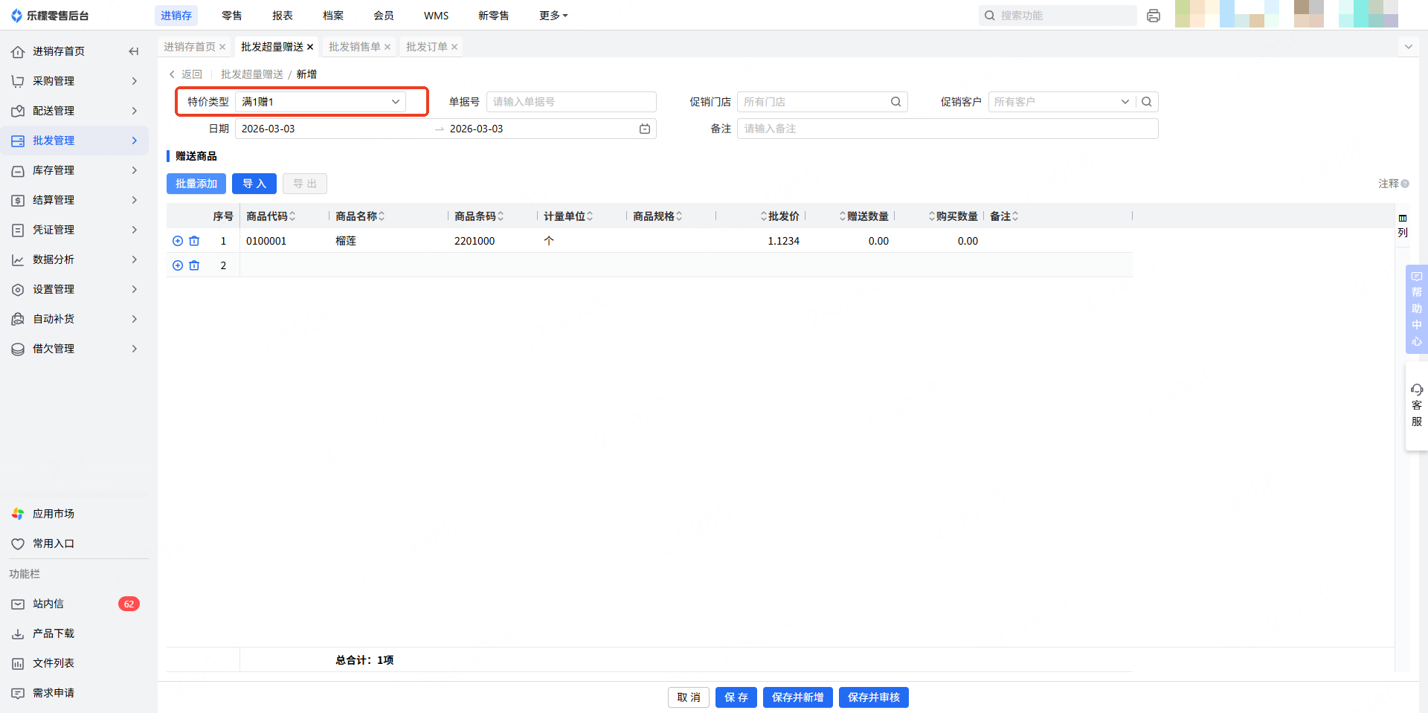1428x713 pixels.
Task: Open 客服 customer service widget
Action: point(1417,405)
